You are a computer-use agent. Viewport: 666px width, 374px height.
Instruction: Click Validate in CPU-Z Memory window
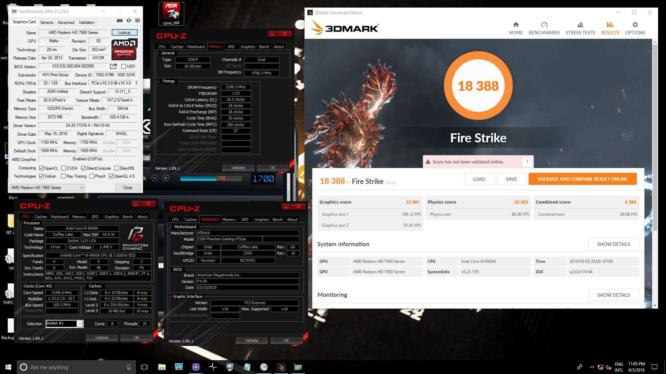(238, 168)
